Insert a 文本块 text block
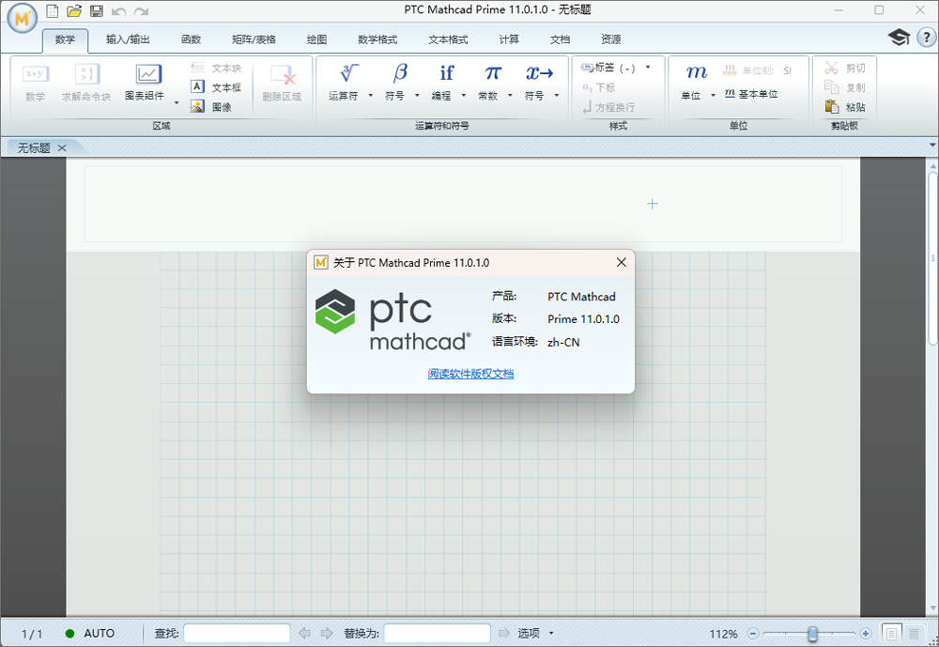The image size is (939, 647). pyautogui.click(x=216, y=69)
